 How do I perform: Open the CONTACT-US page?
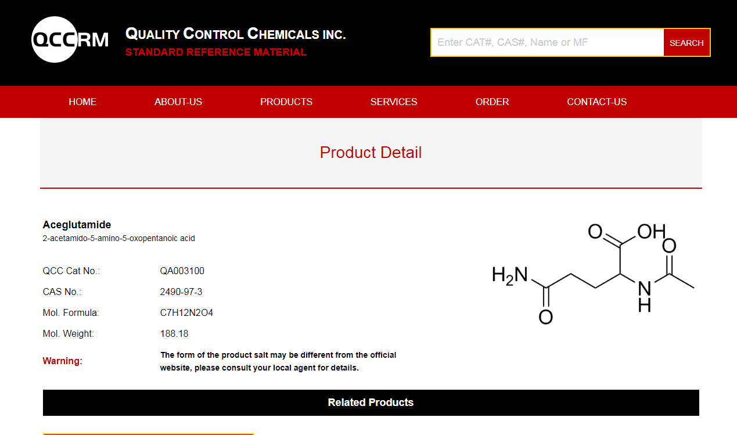(596, 102)
